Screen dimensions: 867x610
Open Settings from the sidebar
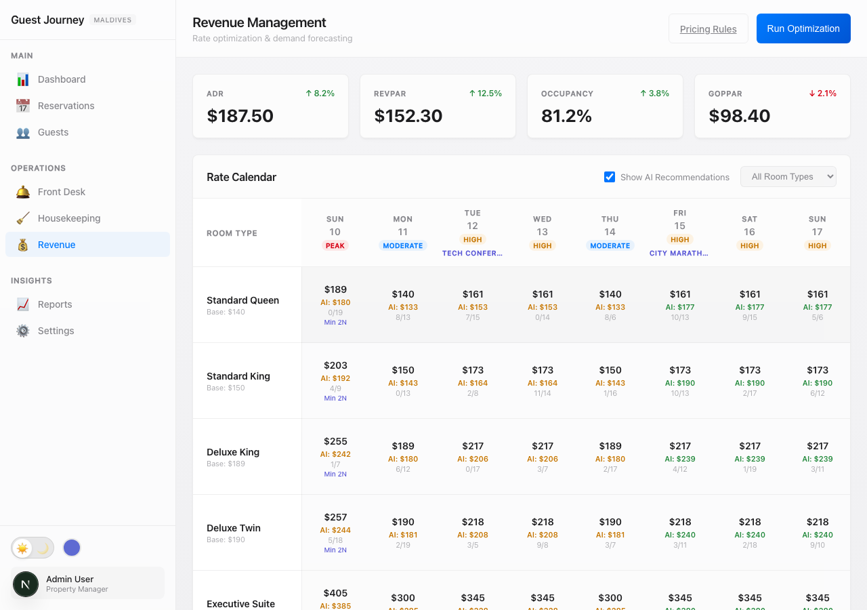click(x=87, y=331)
